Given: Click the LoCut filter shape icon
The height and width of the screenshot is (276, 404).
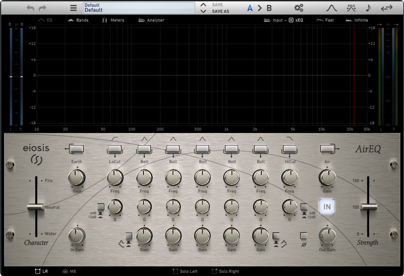Looking at the screenshot, I should 115,139.
